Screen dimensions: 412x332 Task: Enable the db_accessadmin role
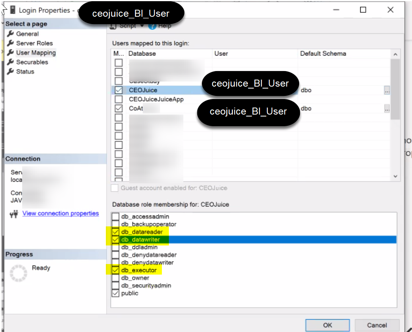pos(115,217)
